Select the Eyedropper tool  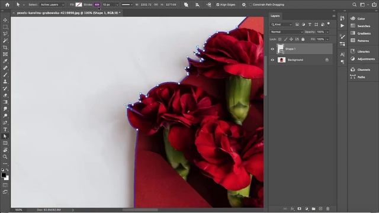(5, 61)
